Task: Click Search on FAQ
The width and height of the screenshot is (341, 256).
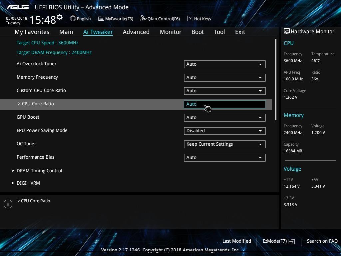Action: [322, 241]
